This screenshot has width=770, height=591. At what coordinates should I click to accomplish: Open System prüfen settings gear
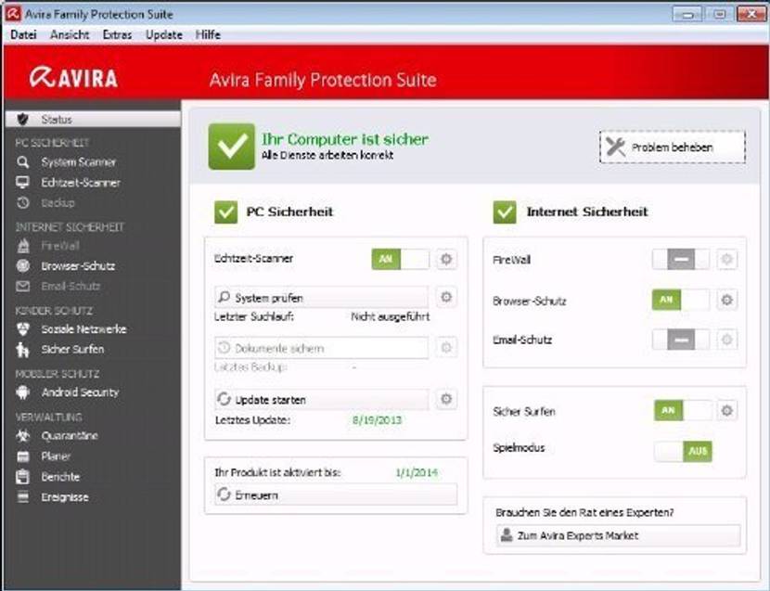coord(446,297)
